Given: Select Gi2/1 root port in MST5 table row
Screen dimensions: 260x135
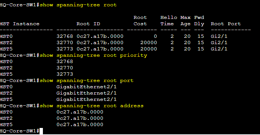Looking at the screenshot, I should pos(219,49).
